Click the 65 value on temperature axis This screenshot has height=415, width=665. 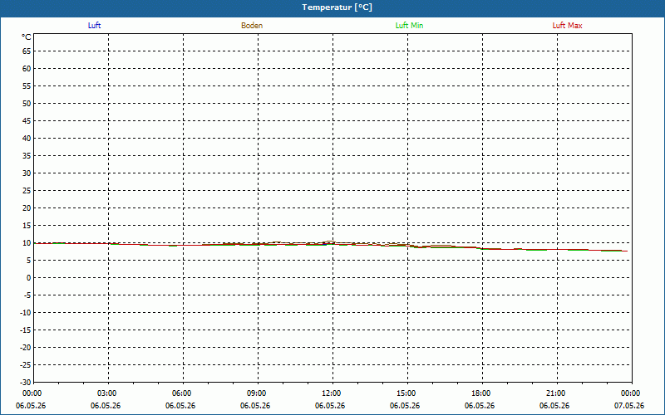[27, 51]
